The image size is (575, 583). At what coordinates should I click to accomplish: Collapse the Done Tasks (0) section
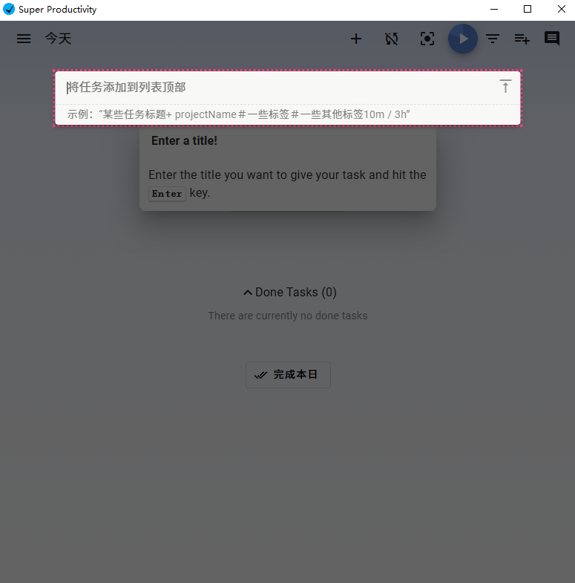click(290, 293)
